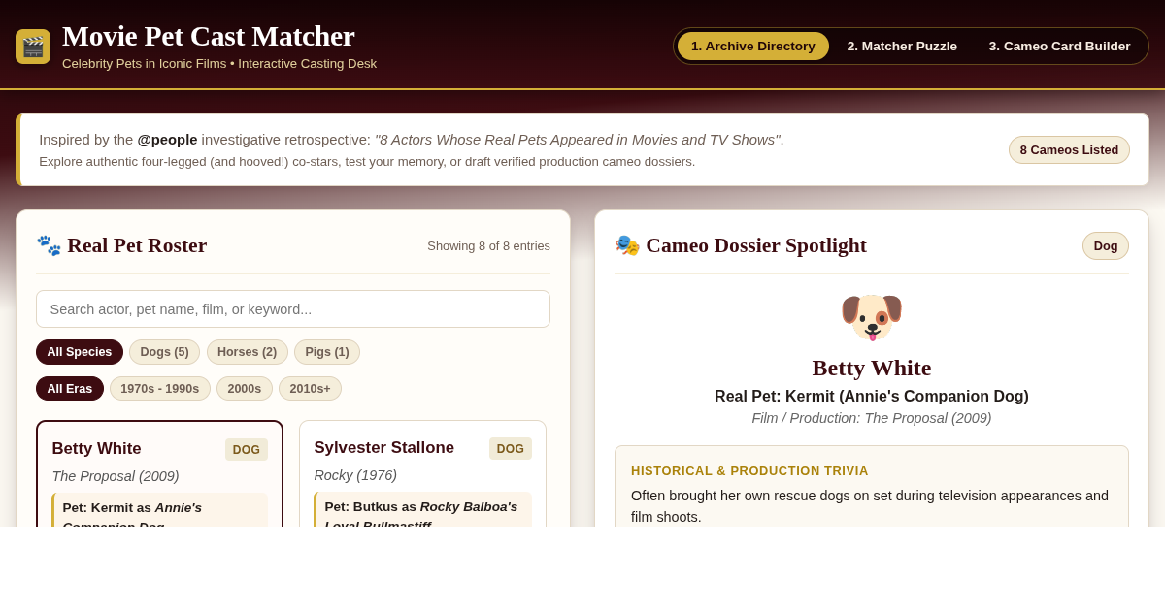Filter the roster by Pigs (1)
1165x611 pixels.
click(327, 352)
